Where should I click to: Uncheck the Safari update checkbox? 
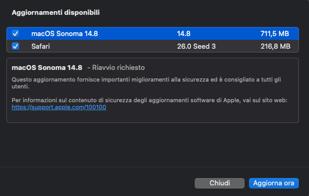15,46
